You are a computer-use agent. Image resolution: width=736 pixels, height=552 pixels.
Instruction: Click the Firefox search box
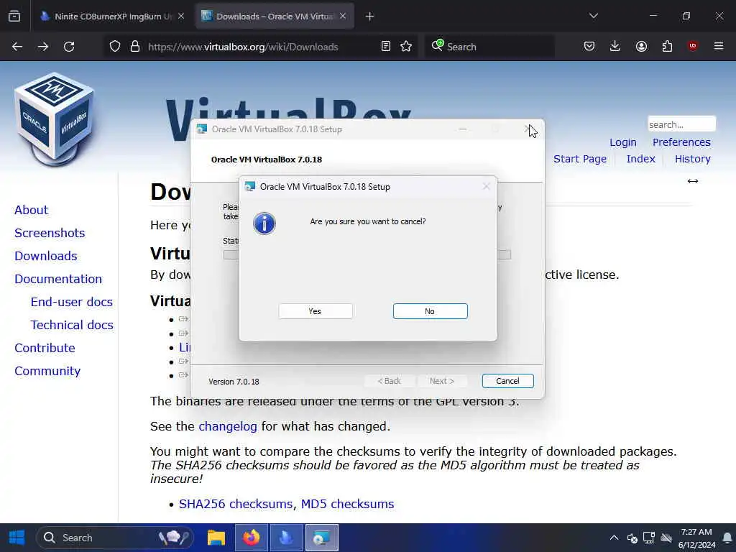click(489, 47)
